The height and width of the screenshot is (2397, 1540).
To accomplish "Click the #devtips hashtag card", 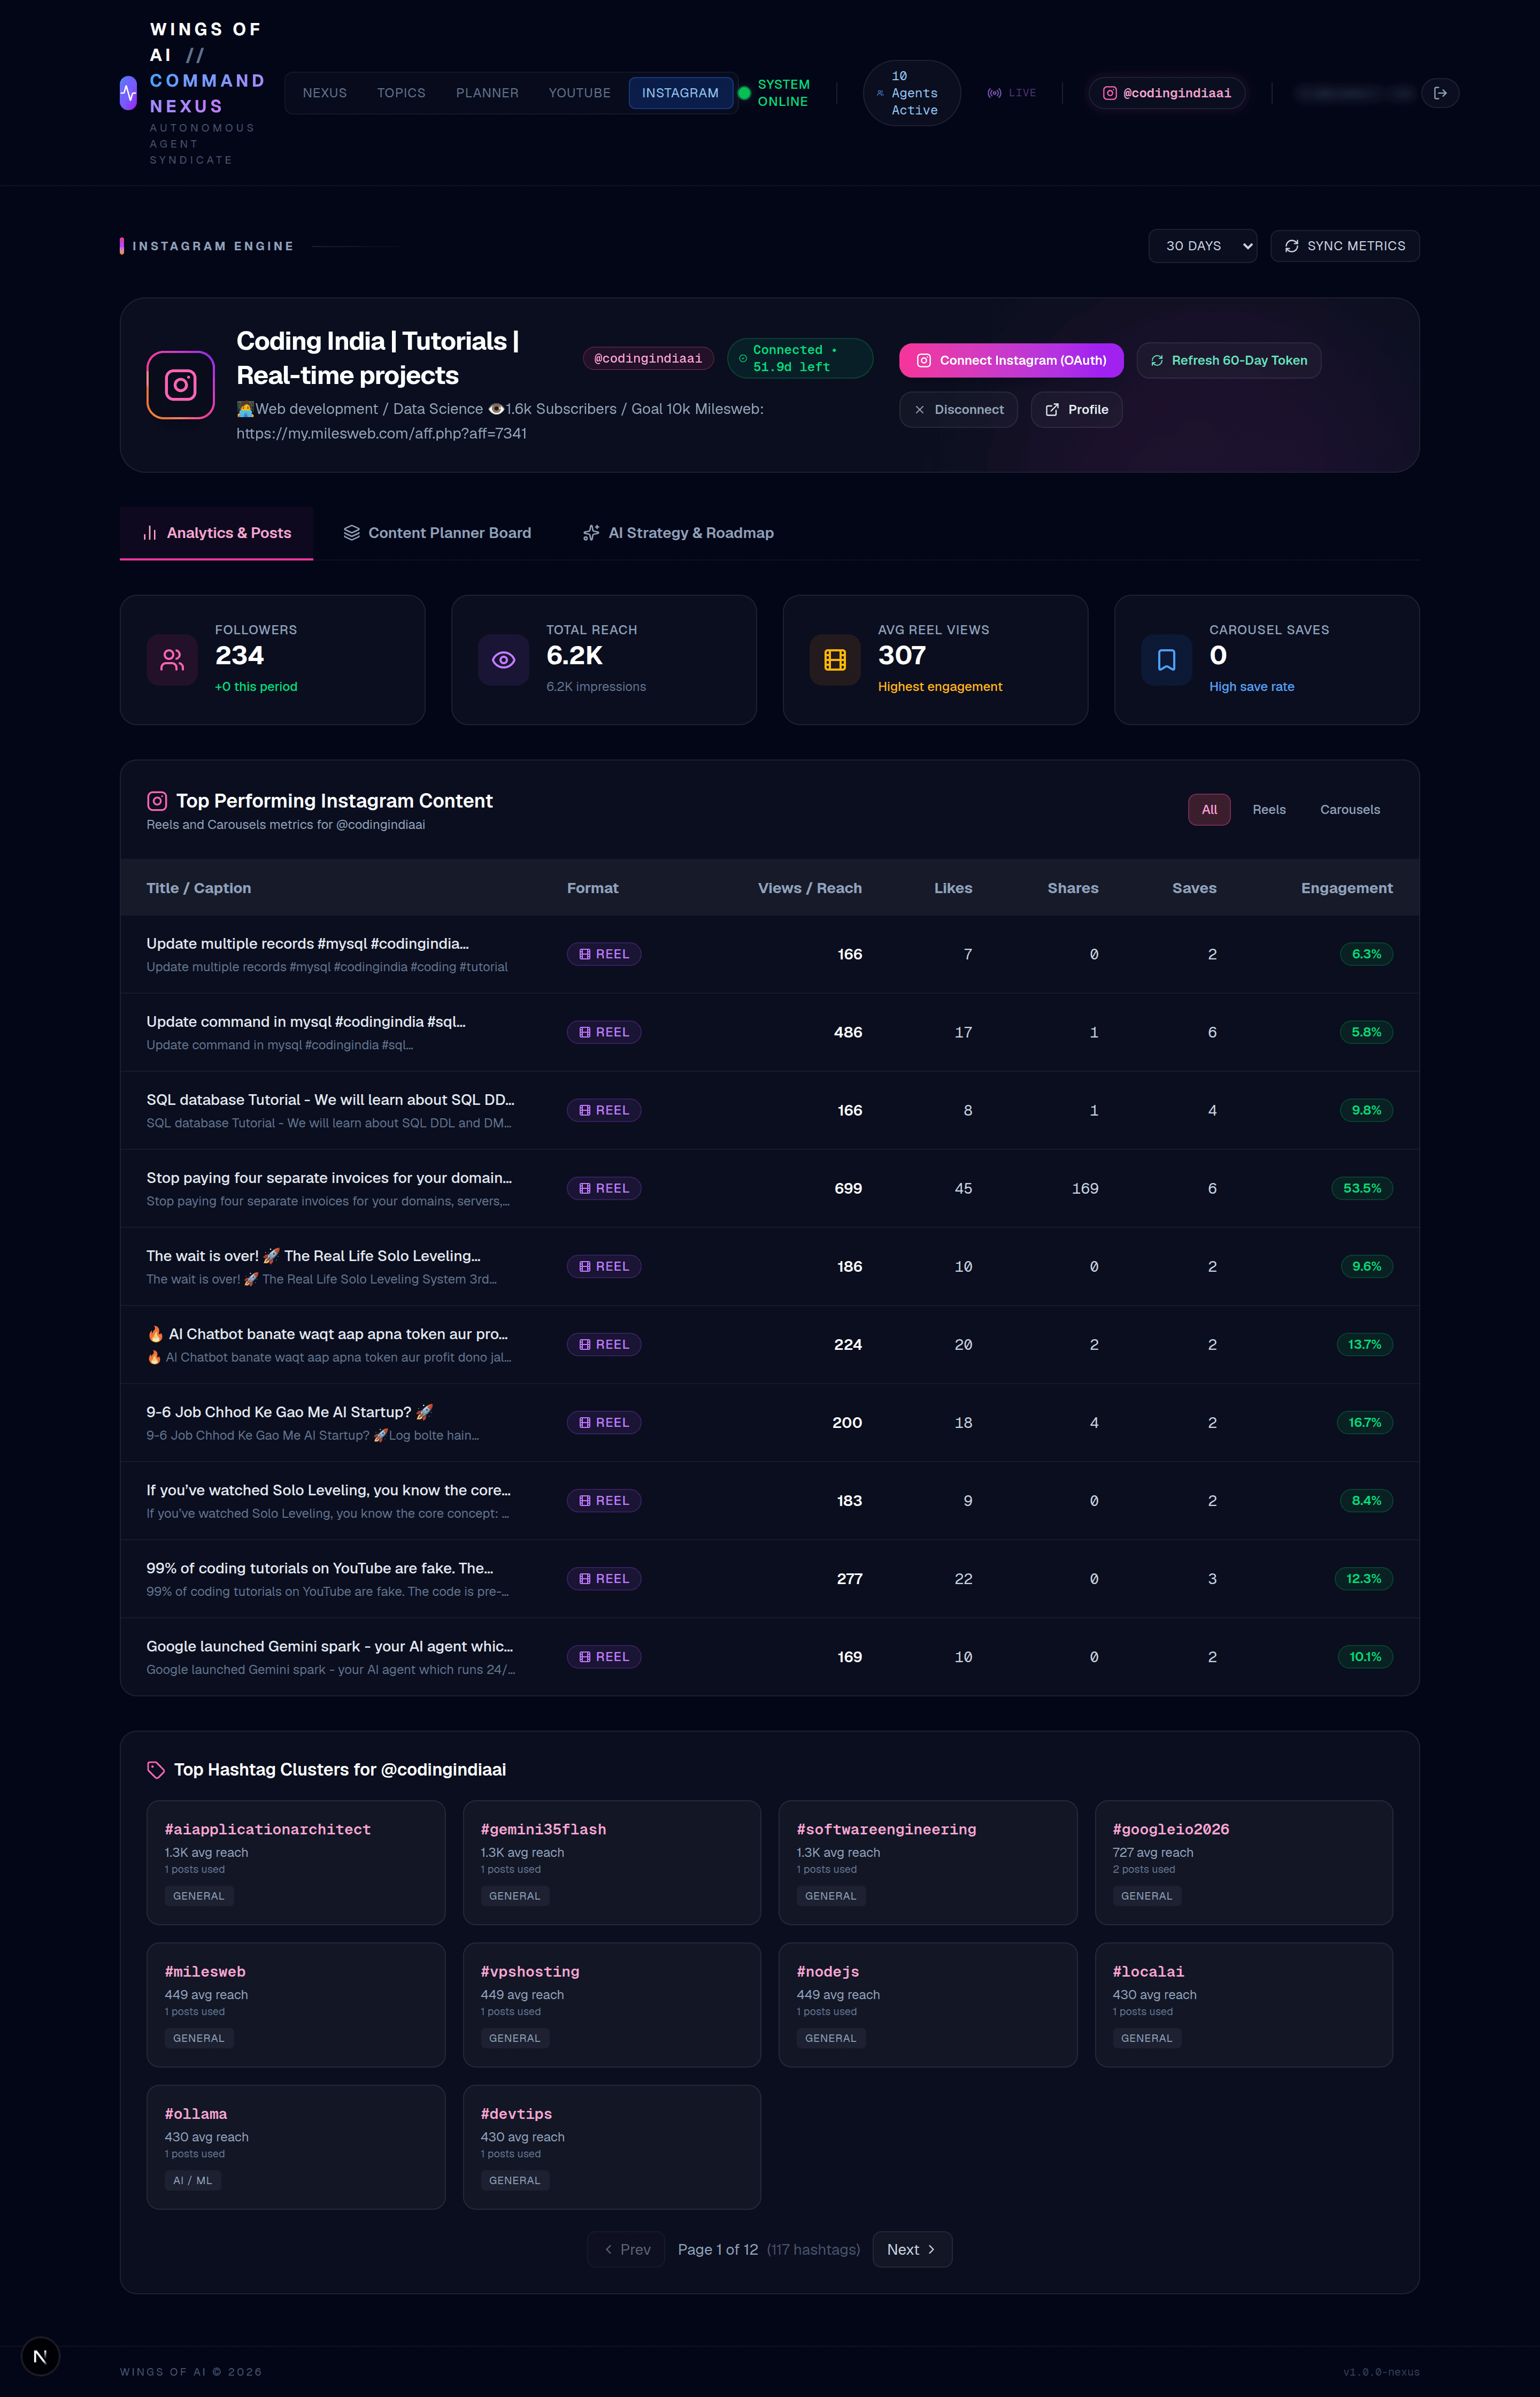I will click(x=612, y=2147).
